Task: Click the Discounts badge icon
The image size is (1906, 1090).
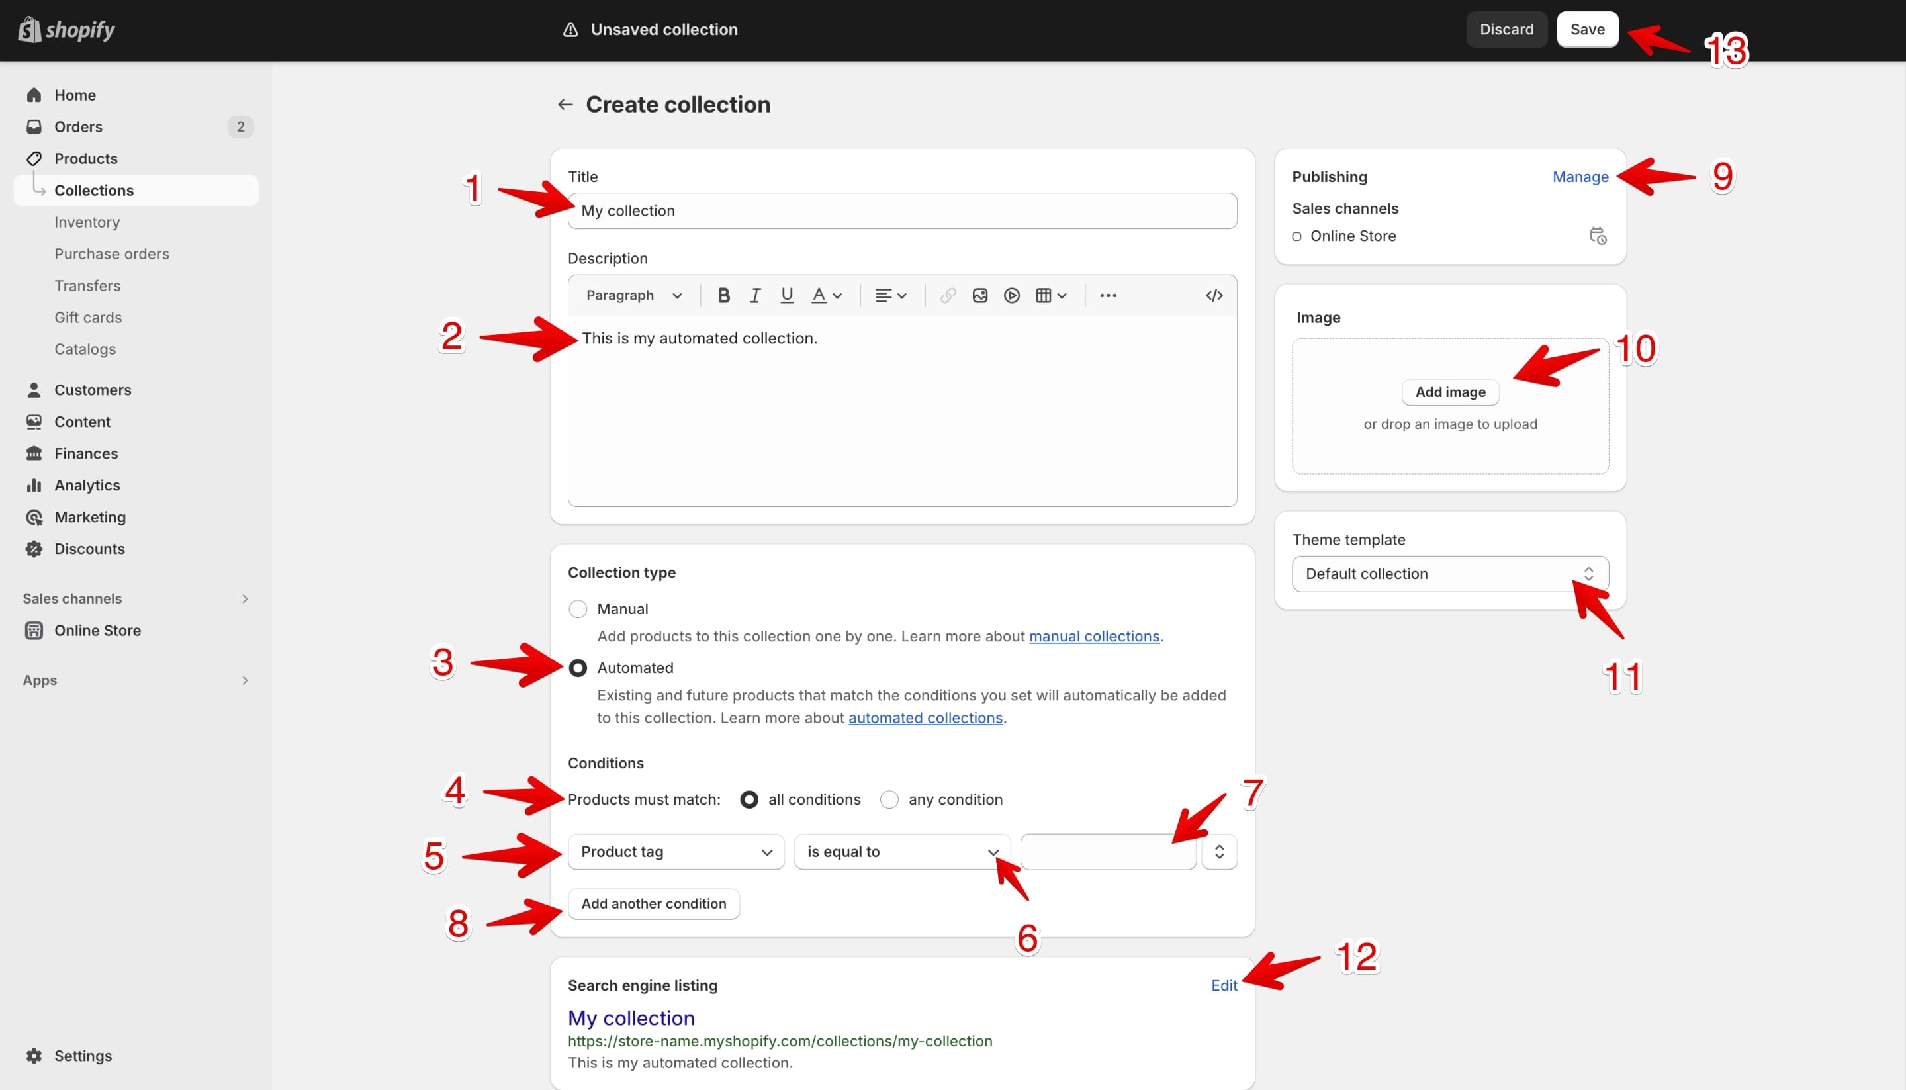Action: point(34,549)
